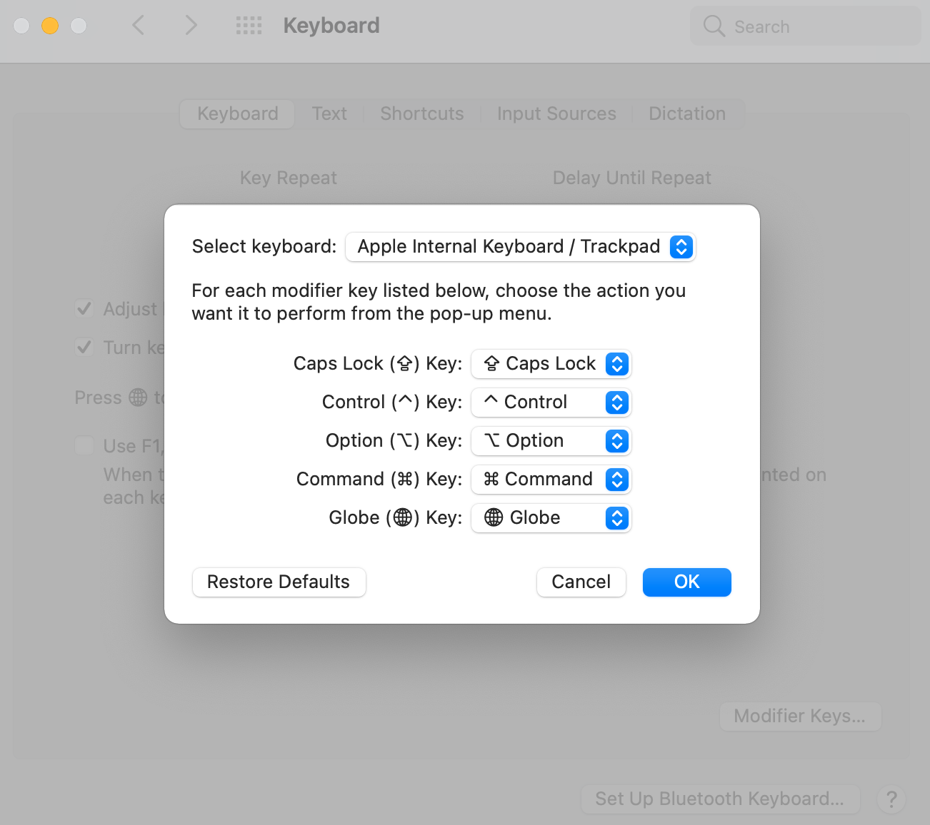The image size is (930, 825).
Task: Click the Key Repeat label
Action: [288, 178]
